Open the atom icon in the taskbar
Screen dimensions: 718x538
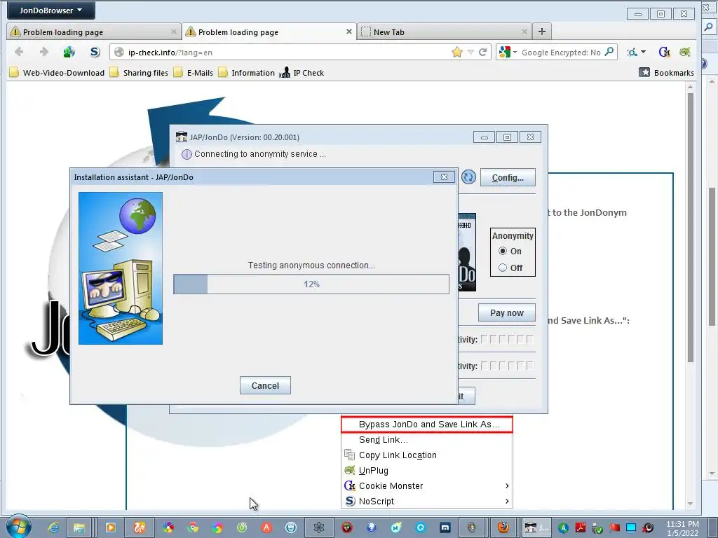coord(319,527)
